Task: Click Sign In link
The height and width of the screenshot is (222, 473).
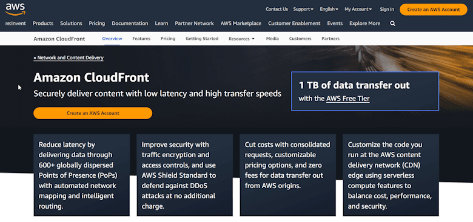Action: point(387,9)
